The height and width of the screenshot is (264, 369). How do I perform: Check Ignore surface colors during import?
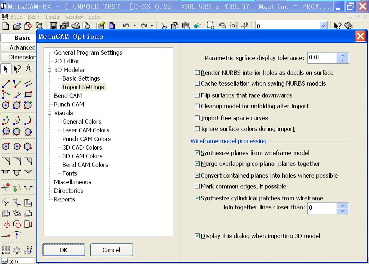pyautogui.click(x=197, y=129)
